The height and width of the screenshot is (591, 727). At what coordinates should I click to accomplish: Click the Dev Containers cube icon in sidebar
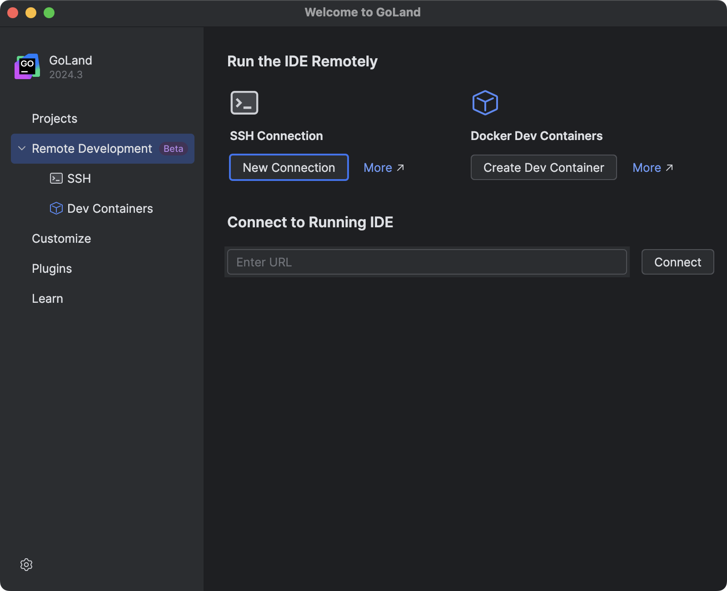56,208
